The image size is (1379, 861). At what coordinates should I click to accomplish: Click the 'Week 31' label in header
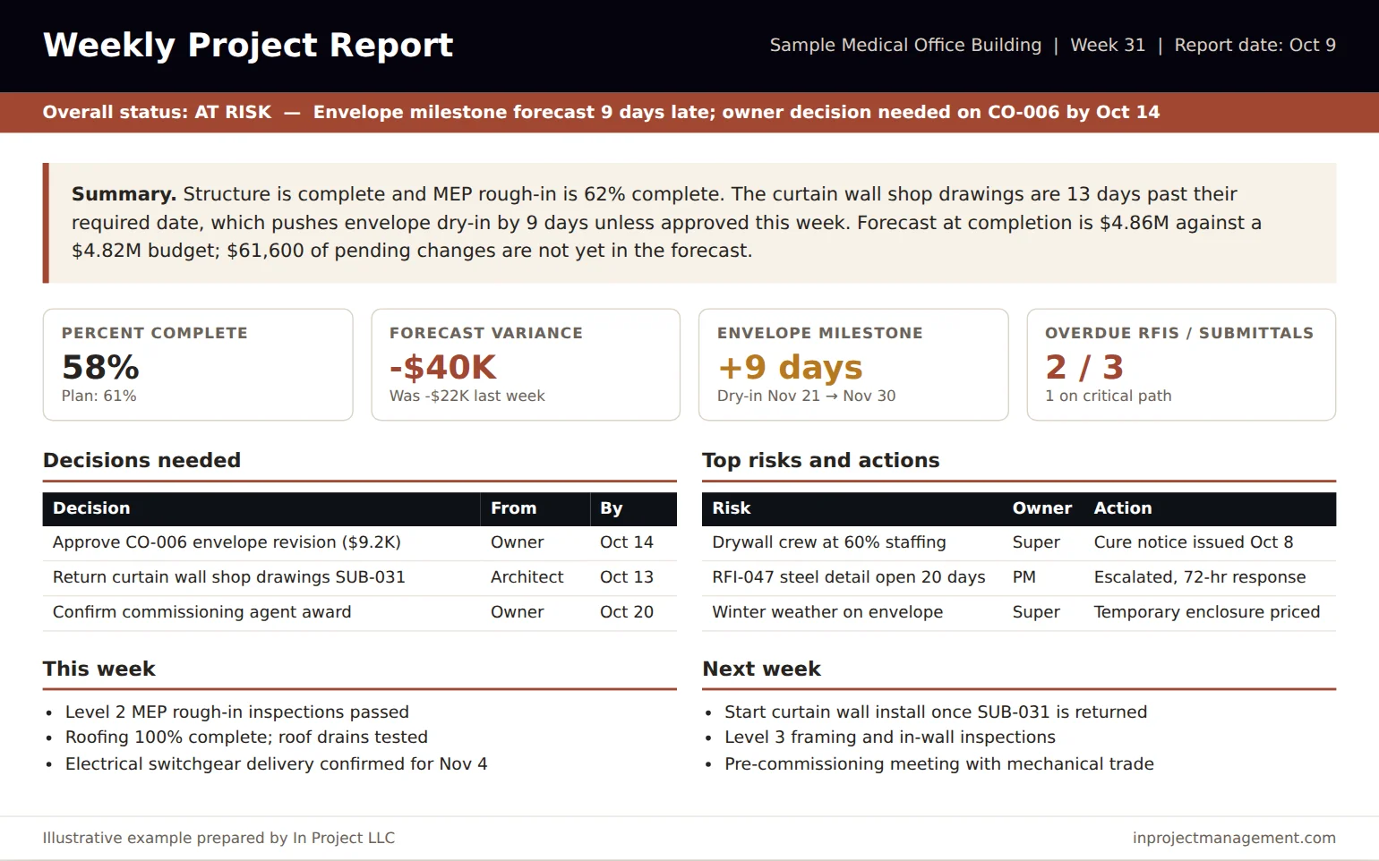[1108, 45]
